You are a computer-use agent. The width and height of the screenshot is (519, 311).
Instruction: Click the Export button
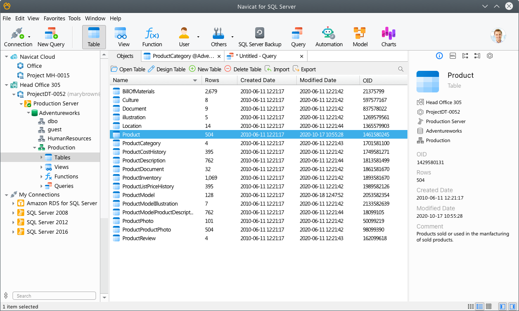pos(304,69)
